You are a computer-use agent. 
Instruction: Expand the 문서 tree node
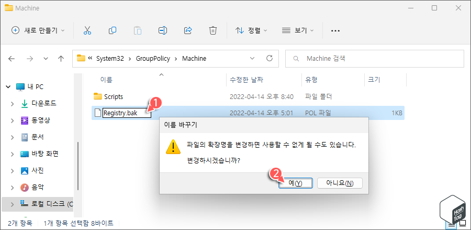point(12,137)
